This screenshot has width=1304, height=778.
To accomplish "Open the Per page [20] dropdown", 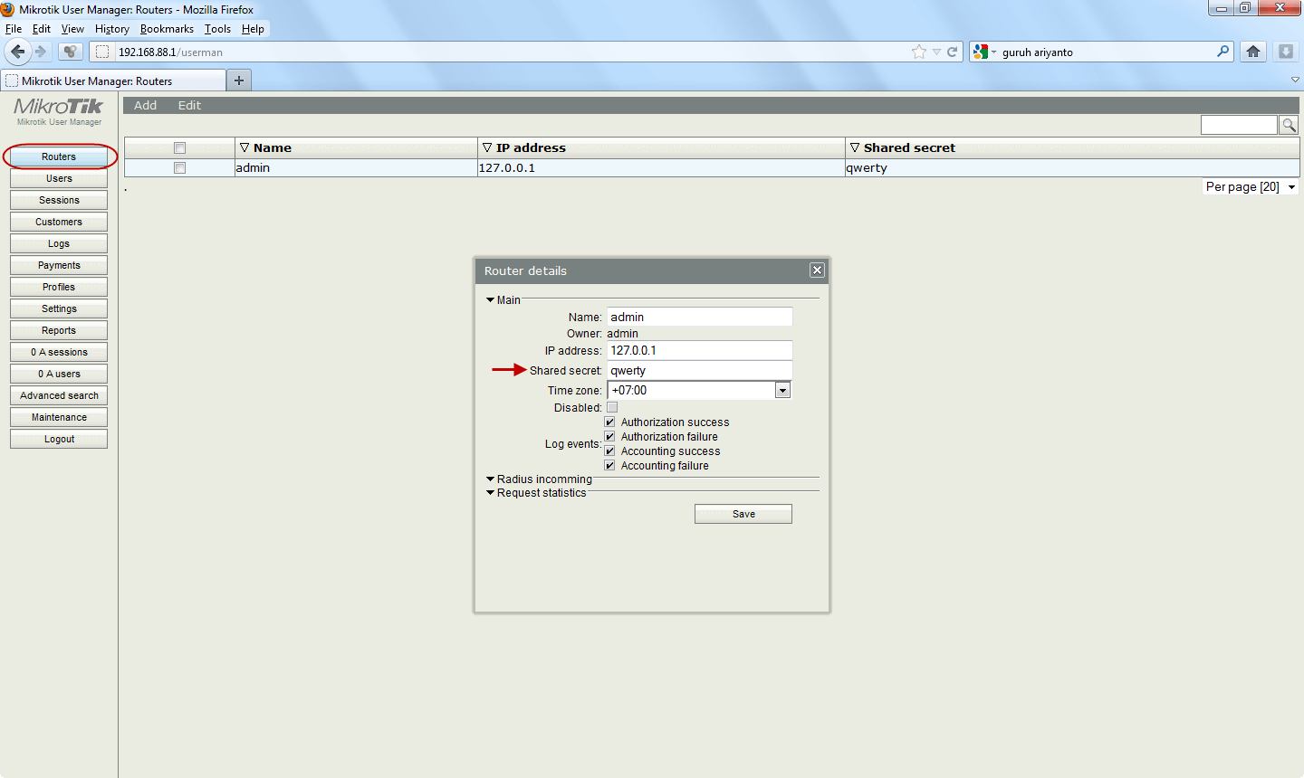I will 1251,186.
